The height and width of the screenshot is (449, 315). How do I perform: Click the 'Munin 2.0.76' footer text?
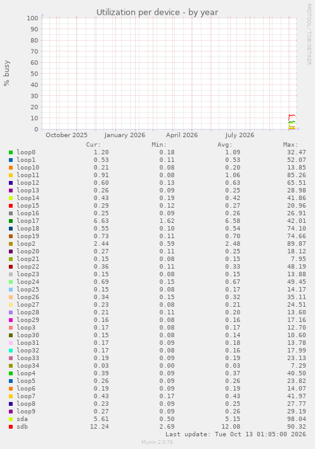tap(157, 442)
